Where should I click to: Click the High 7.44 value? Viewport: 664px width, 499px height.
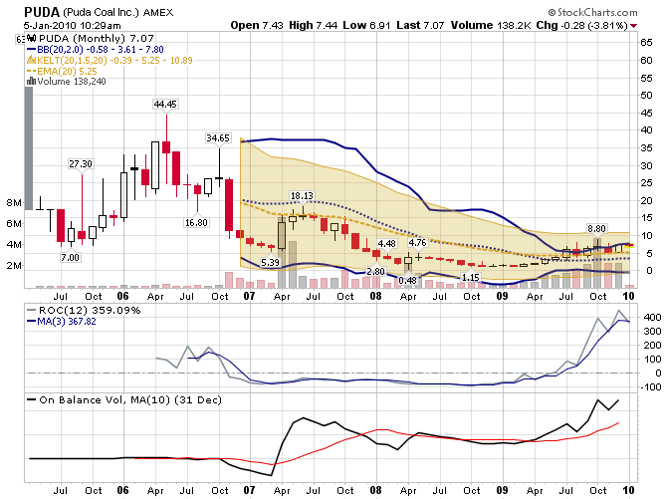tap(313, 26)
